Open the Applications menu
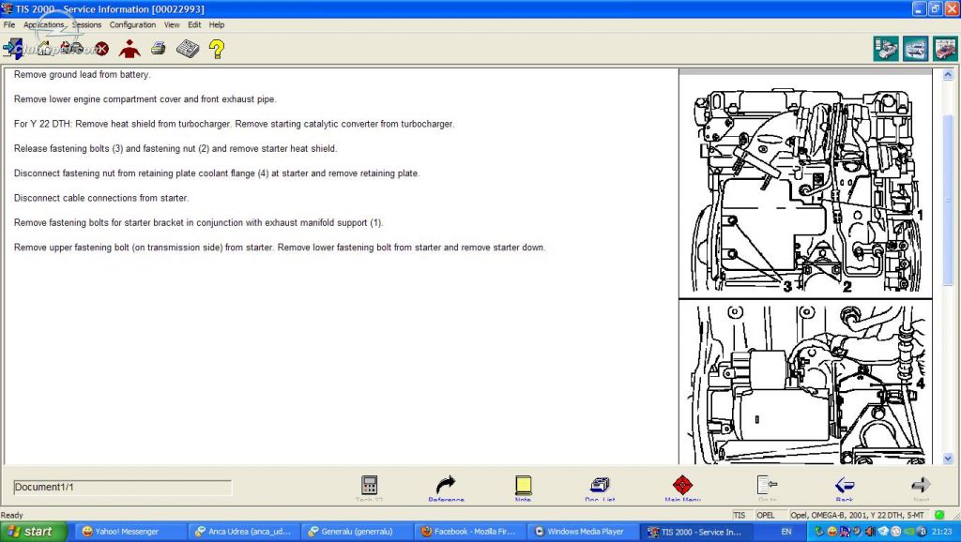961x542 pixels. [43, 24]
